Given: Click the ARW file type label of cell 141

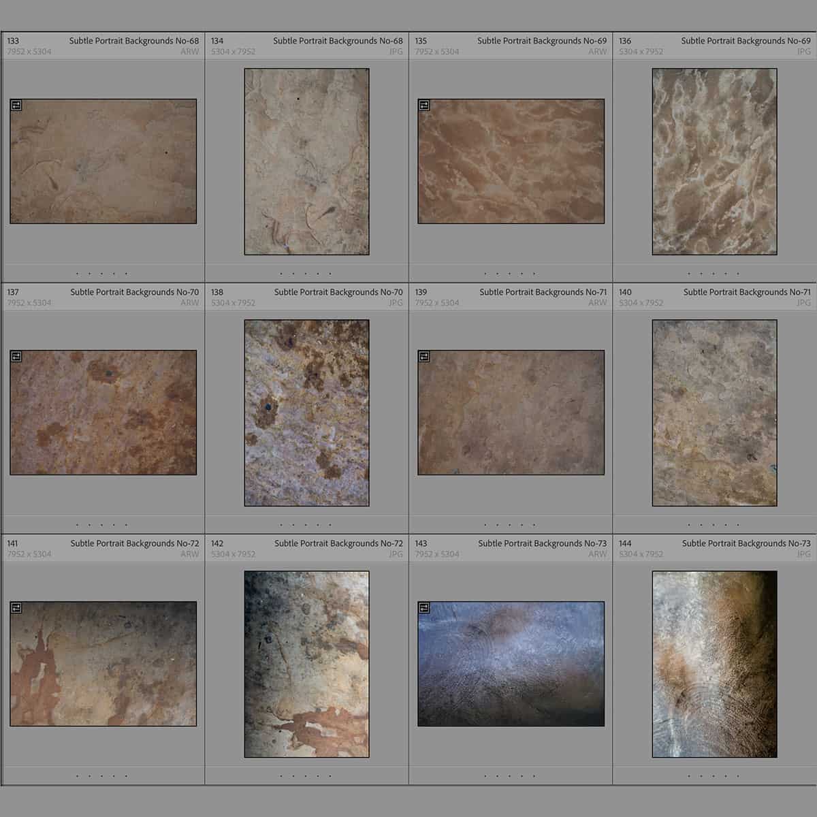Looking at the screenshot, I should tap(190, 554).
